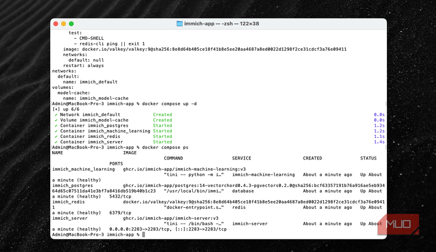Click the 'restart: always' line
436x252 pixels.
(x=84, y=66)
